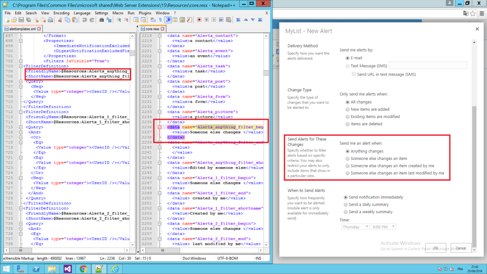
Task: Switch to alerttemplates.xml tab
Action: (22, 29)
